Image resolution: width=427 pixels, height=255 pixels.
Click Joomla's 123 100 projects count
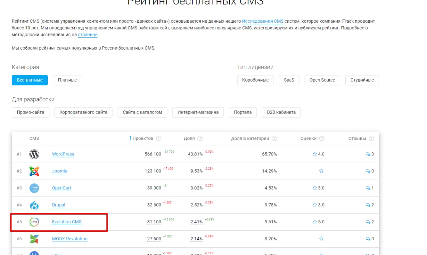(x=153, y=171)
